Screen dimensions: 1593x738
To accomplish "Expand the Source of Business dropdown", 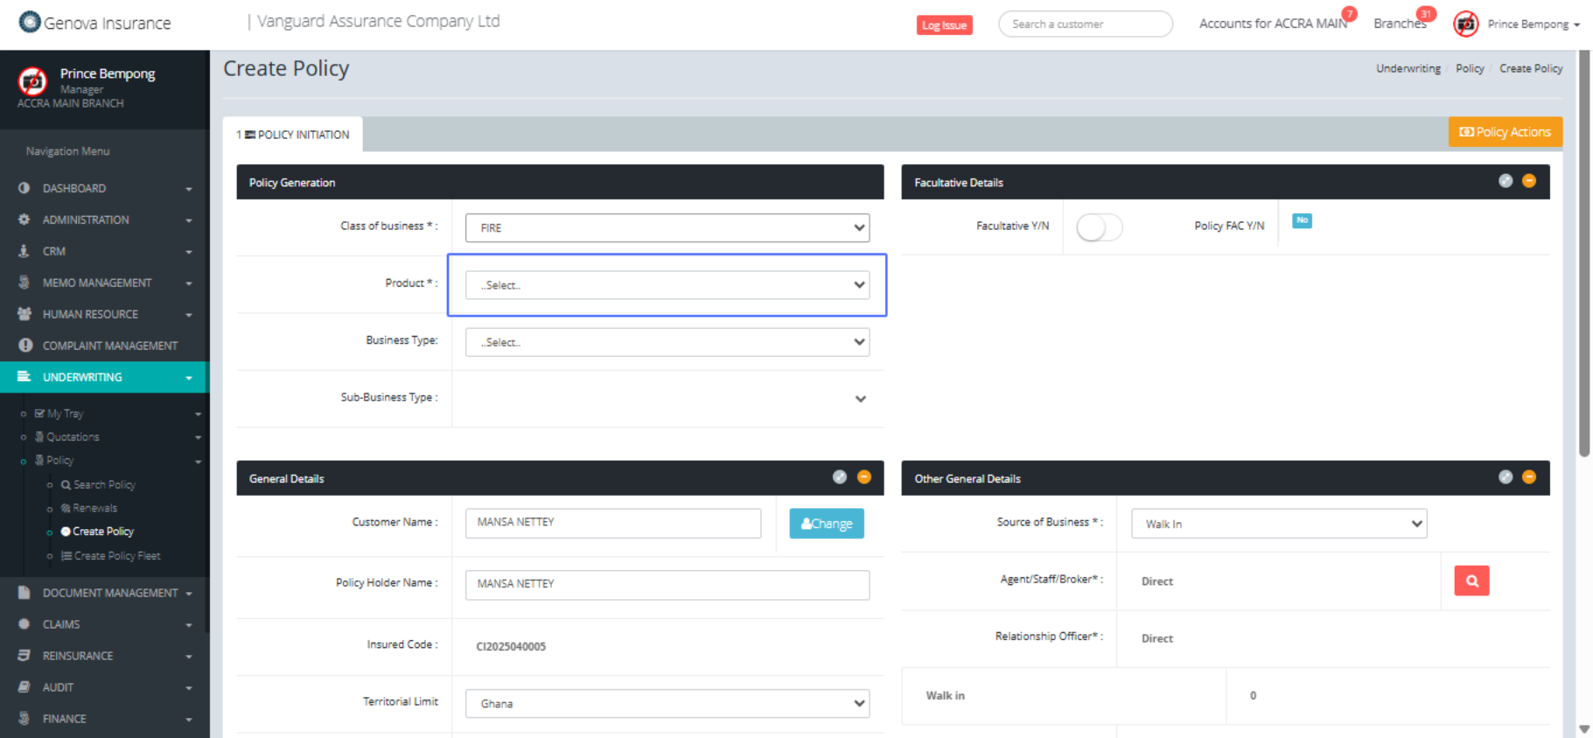I will tap(1278, 524).
